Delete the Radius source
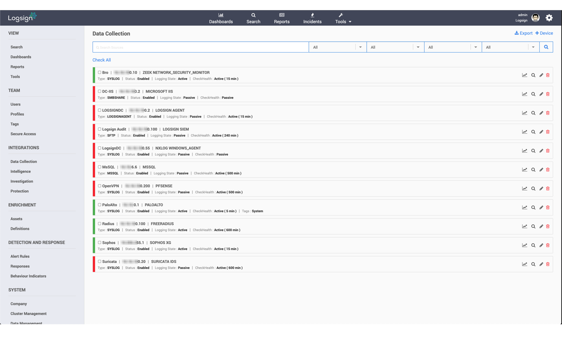 coord(548,226)
